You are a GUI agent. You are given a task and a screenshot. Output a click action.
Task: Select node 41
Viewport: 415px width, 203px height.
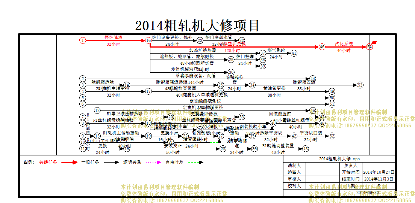pos(294,53)
